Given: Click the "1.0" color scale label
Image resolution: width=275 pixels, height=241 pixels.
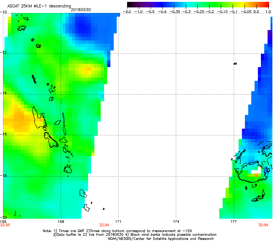Looking at the screenshot, I should 268,12.
